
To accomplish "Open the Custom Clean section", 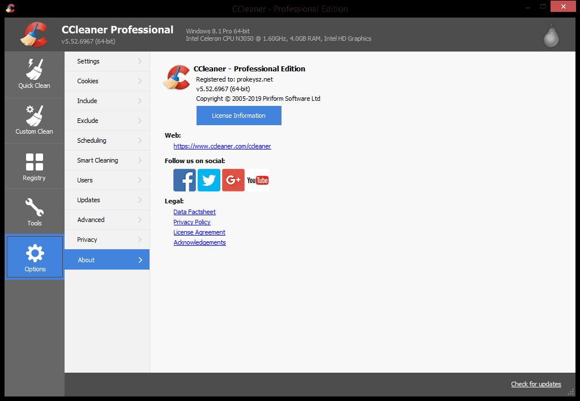I will pyautogui.click(x=35, y=121).
